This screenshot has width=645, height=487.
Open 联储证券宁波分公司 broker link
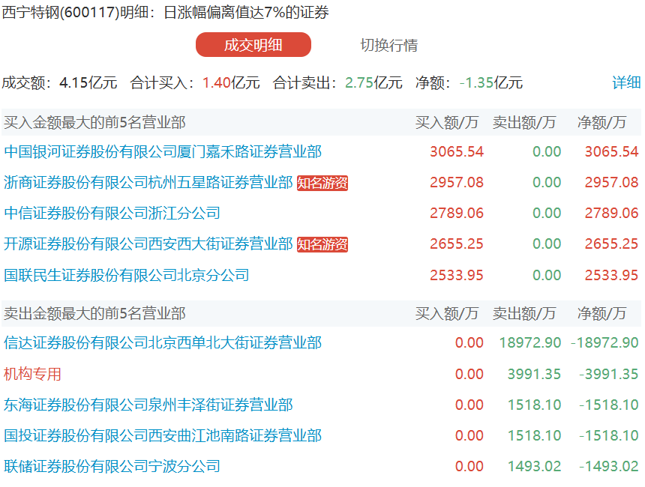[112, 466]
